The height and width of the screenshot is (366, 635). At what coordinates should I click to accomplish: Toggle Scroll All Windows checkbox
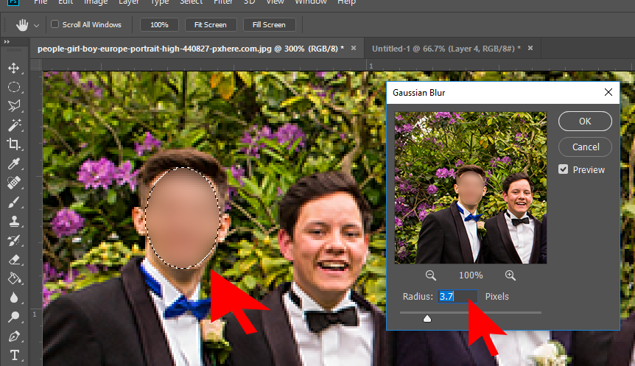point(55,24)
